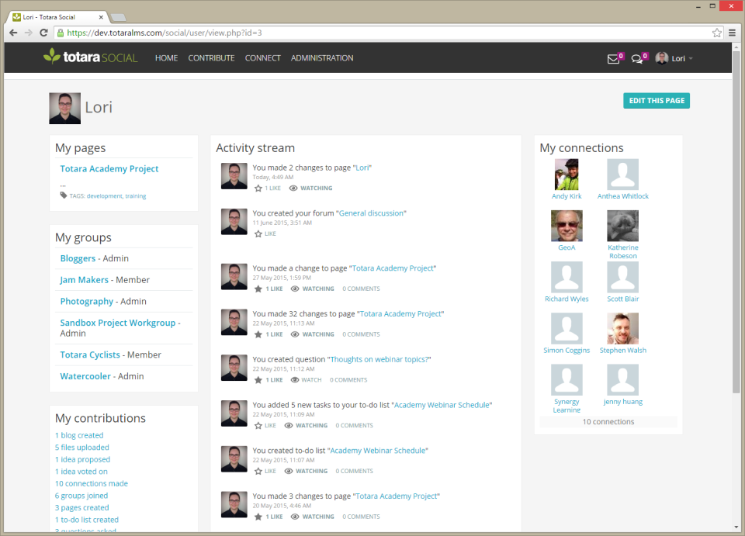Toggle Watching on 'made a change' post
Screen dimensions: 745x536
coord(313,289)
